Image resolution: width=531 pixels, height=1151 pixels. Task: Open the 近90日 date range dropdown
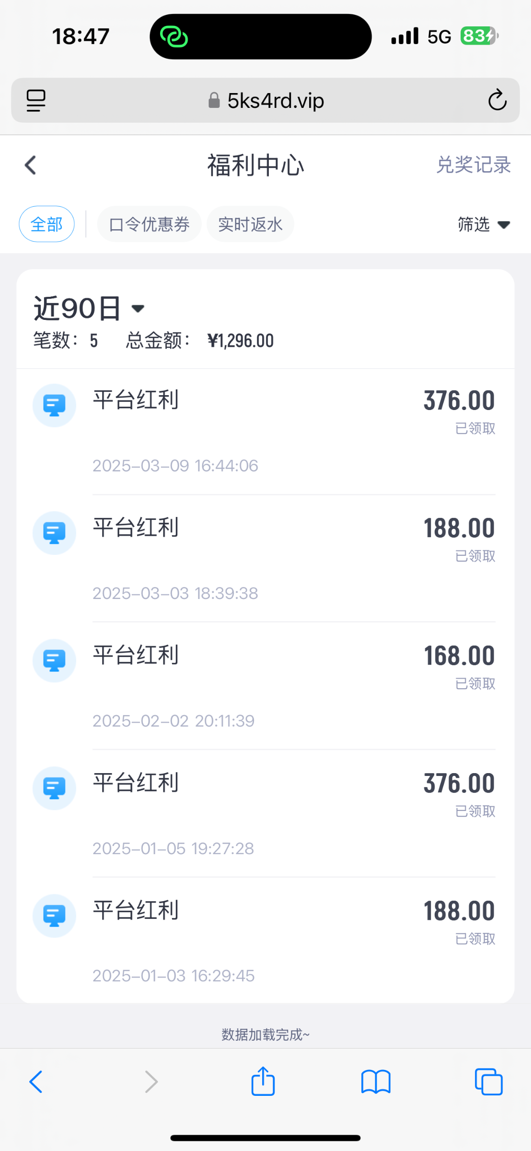pos(89,308)
